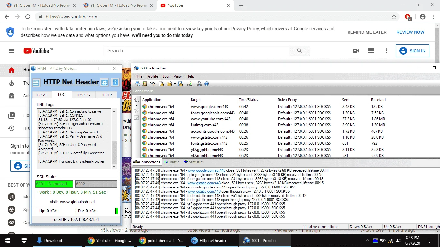Click the YouTube SIGN IN button
This screenshot has height=247, width=440.
[x=412, y=51]
